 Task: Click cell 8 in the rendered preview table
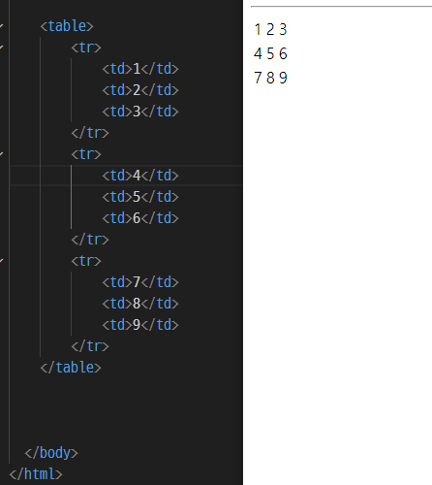[270, 78]
